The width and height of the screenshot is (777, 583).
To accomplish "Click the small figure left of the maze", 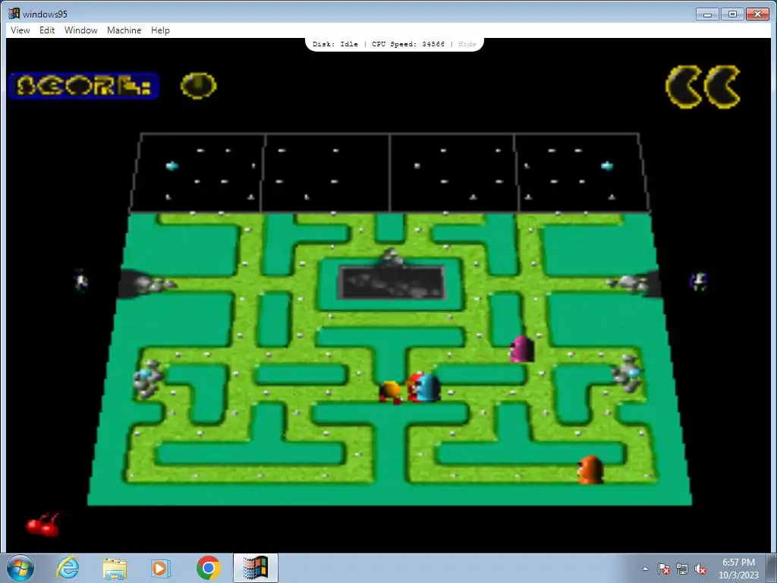I will click(x=80, y=281).
